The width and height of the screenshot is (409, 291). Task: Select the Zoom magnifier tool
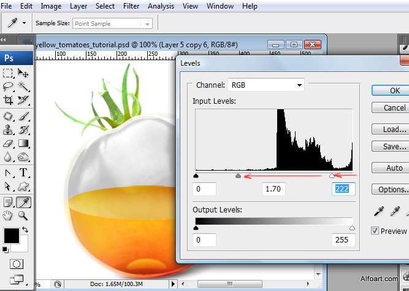point(23,215)
